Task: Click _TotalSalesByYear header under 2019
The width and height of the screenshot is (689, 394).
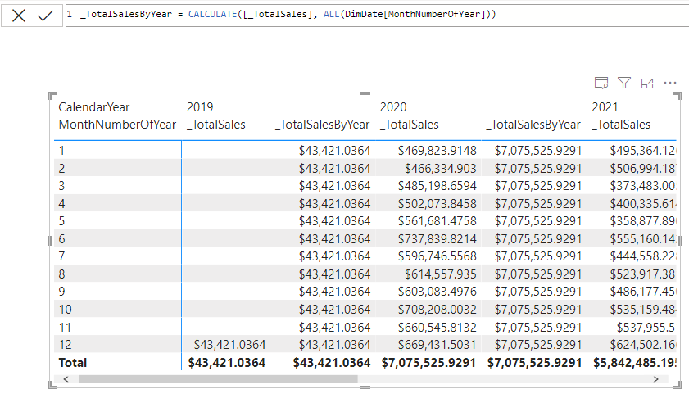Action: [x=323, y=125]
